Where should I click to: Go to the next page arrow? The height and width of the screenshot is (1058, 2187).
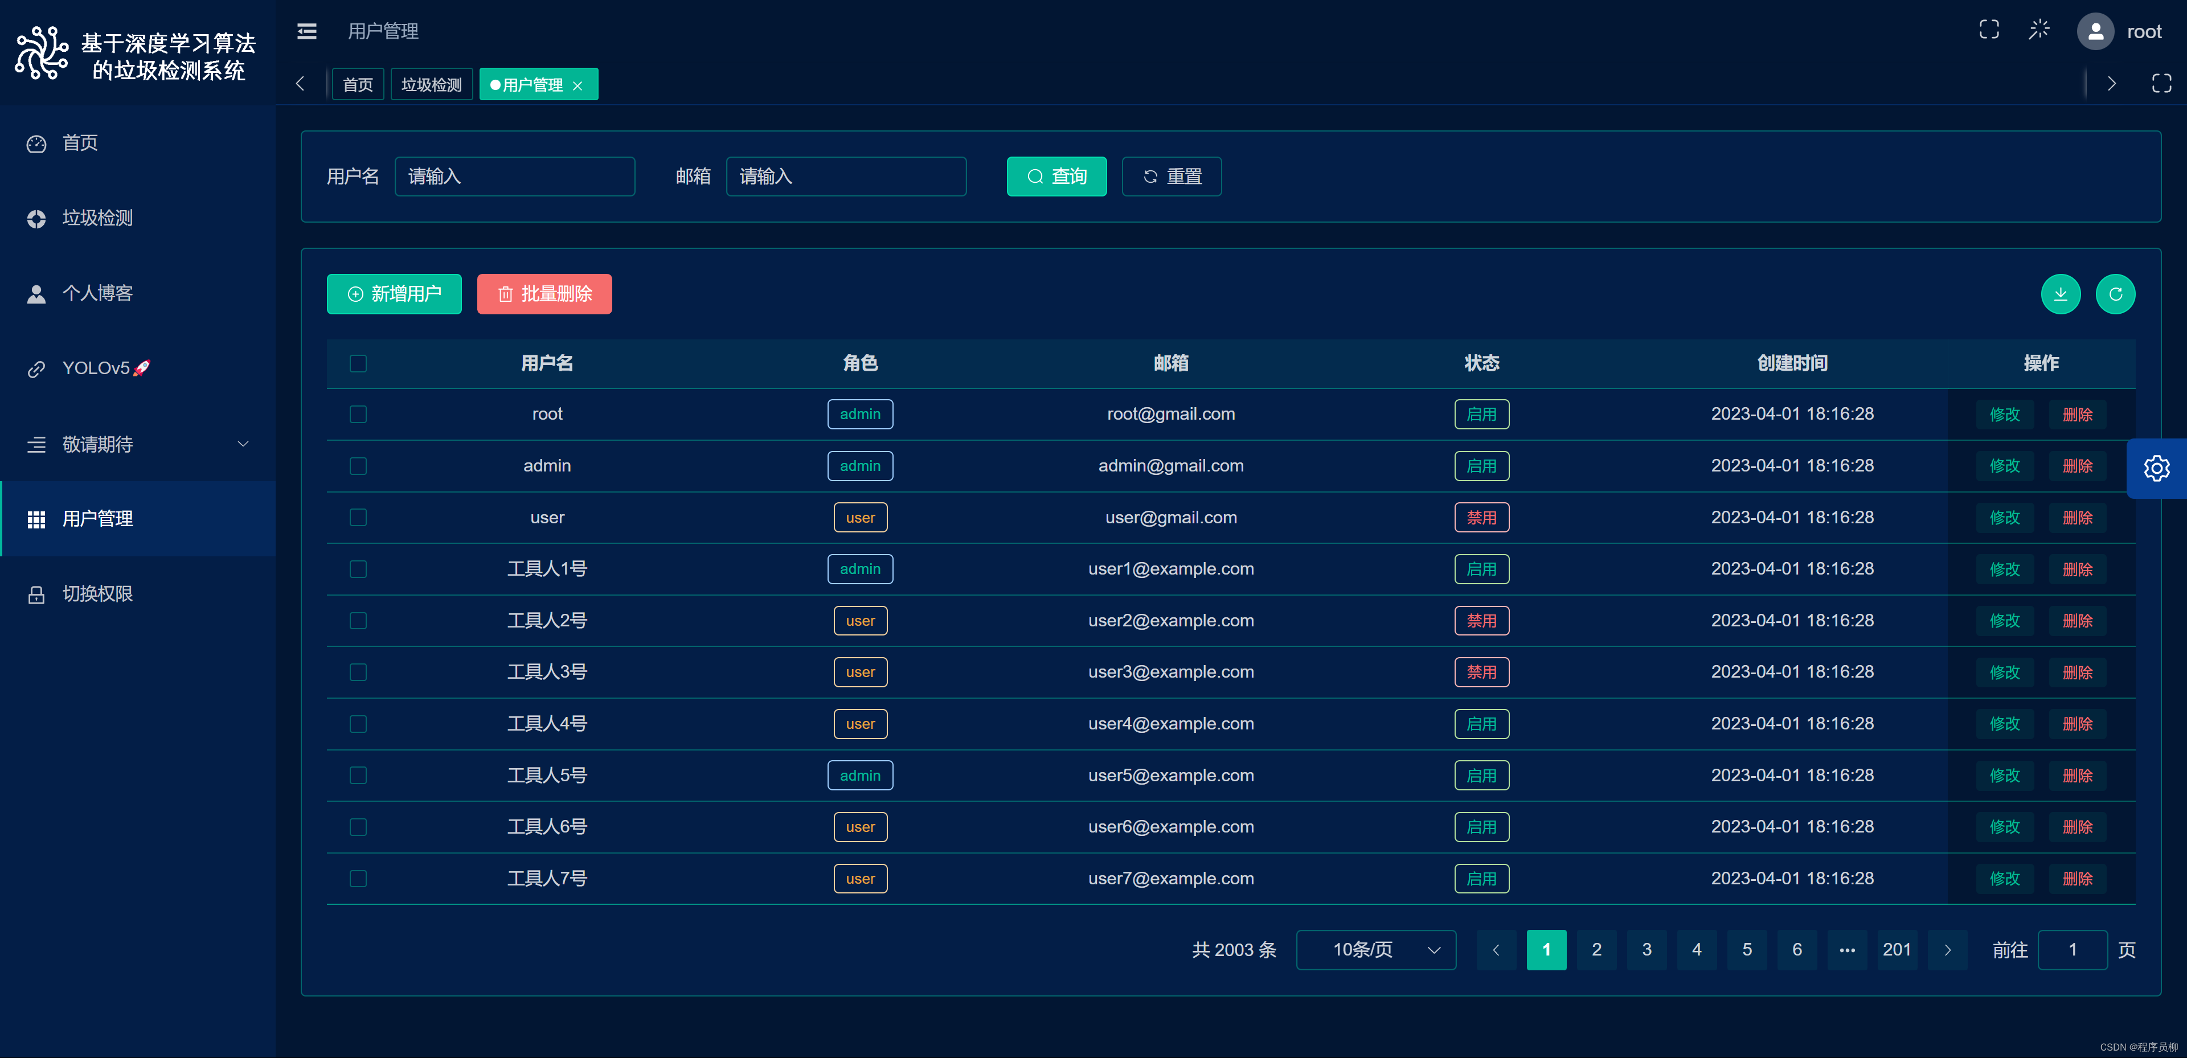point(1948,949)
